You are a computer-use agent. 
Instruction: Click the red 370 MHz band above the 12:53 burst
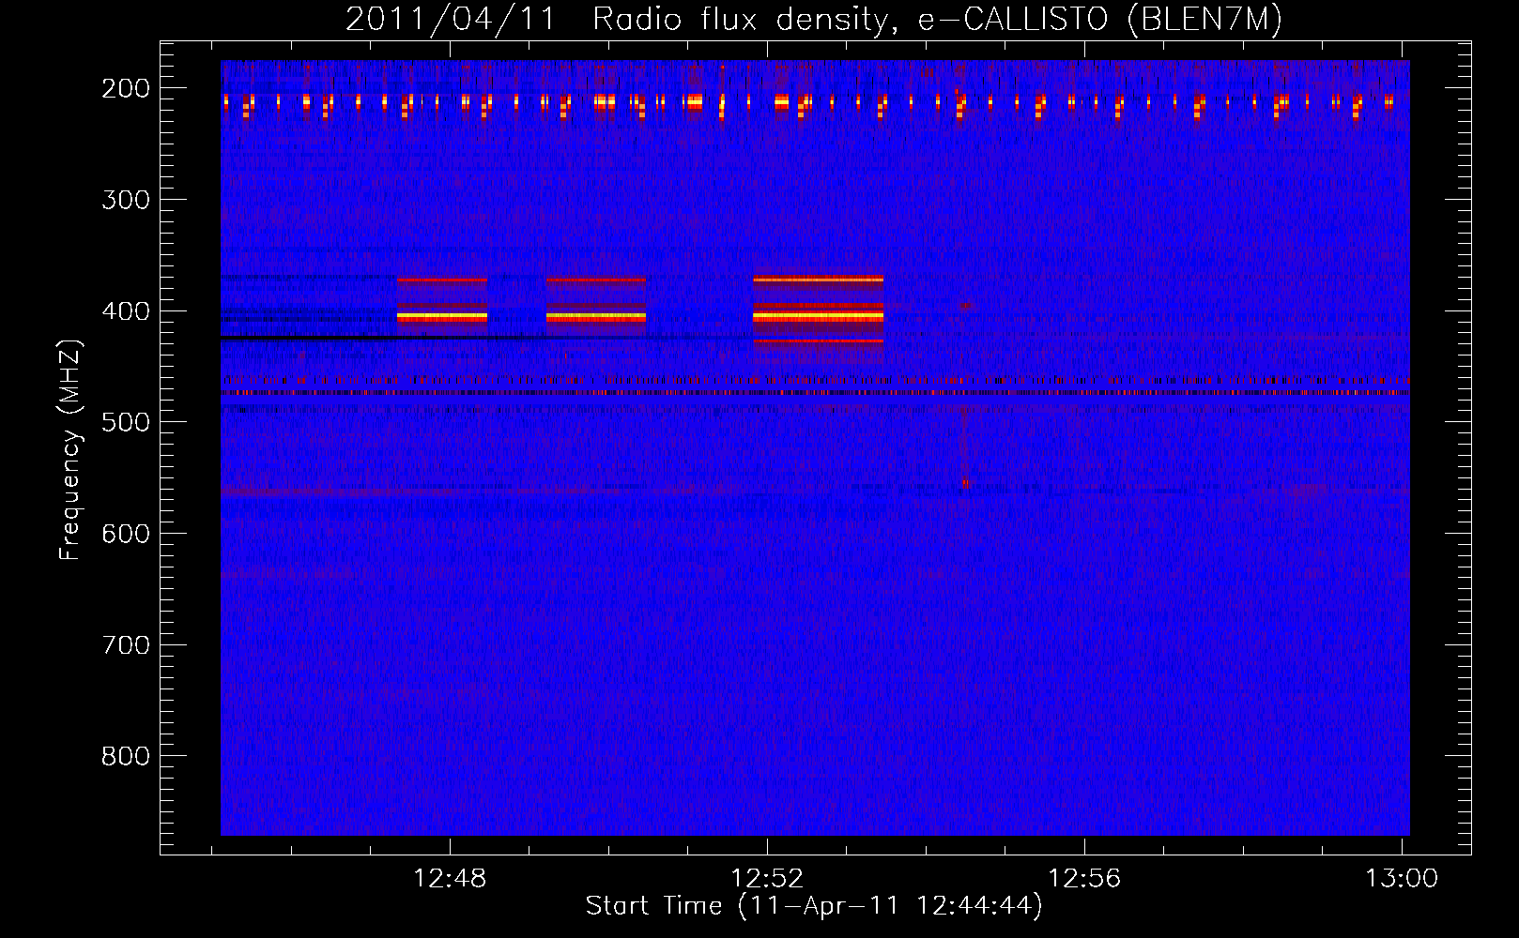coord(818,280)
